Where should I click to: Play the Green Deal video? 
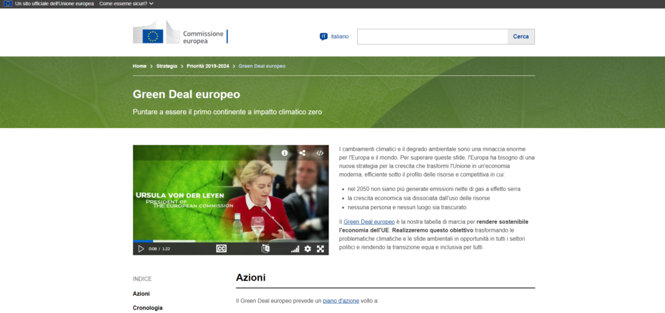pyautogui.click(x=141, y=249)
